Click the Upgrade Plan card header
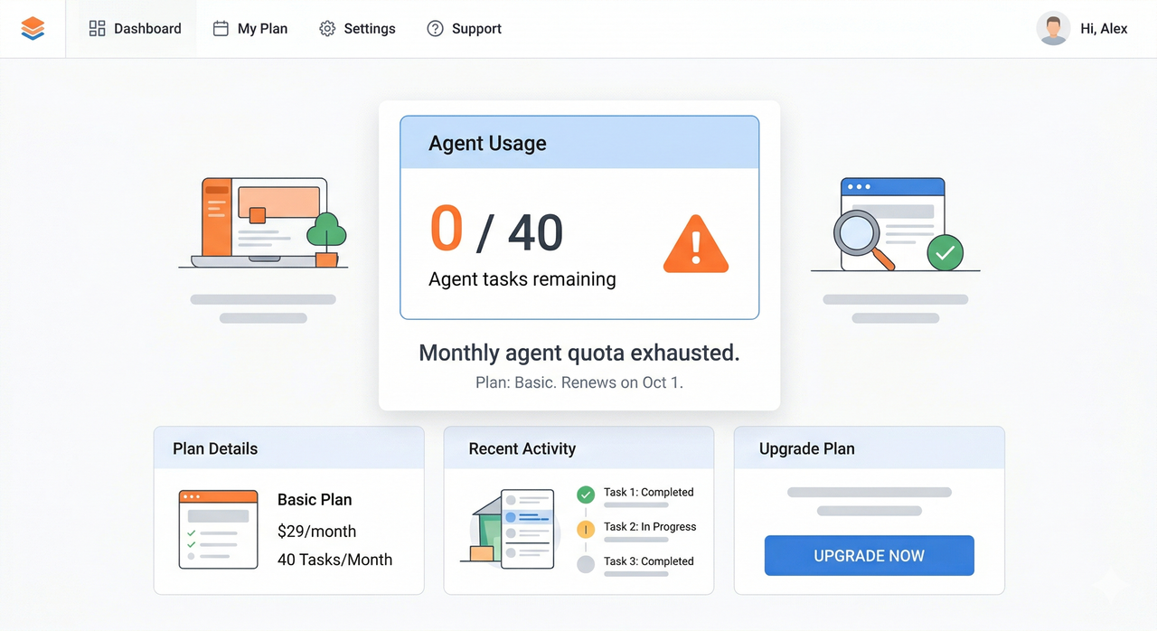This screenshot has width=1157, height=631. coord(870,448)
